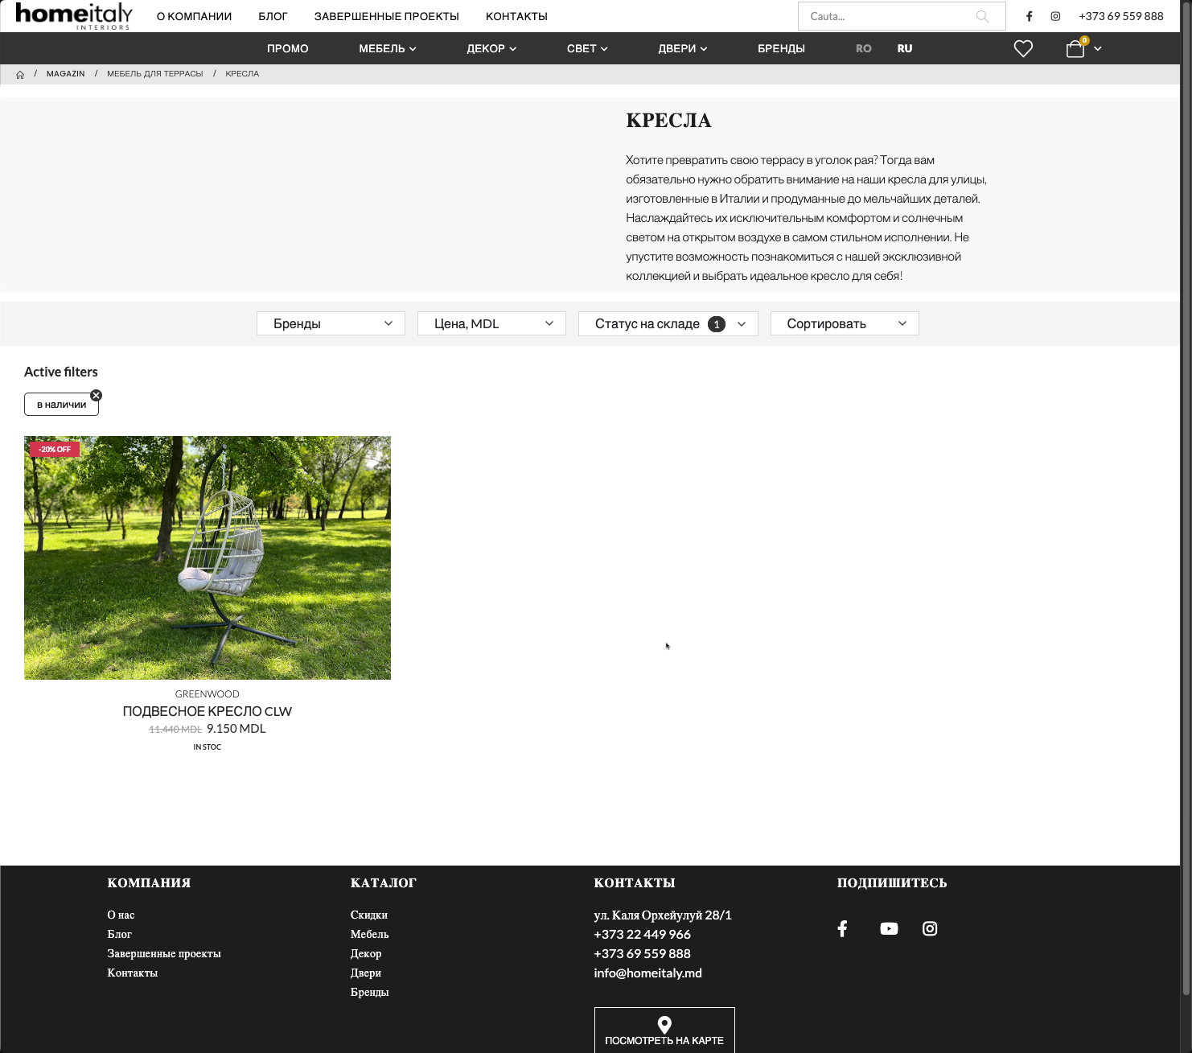Click the 9.150 MDL price
1192x1053 pixels.
point(236,729)
